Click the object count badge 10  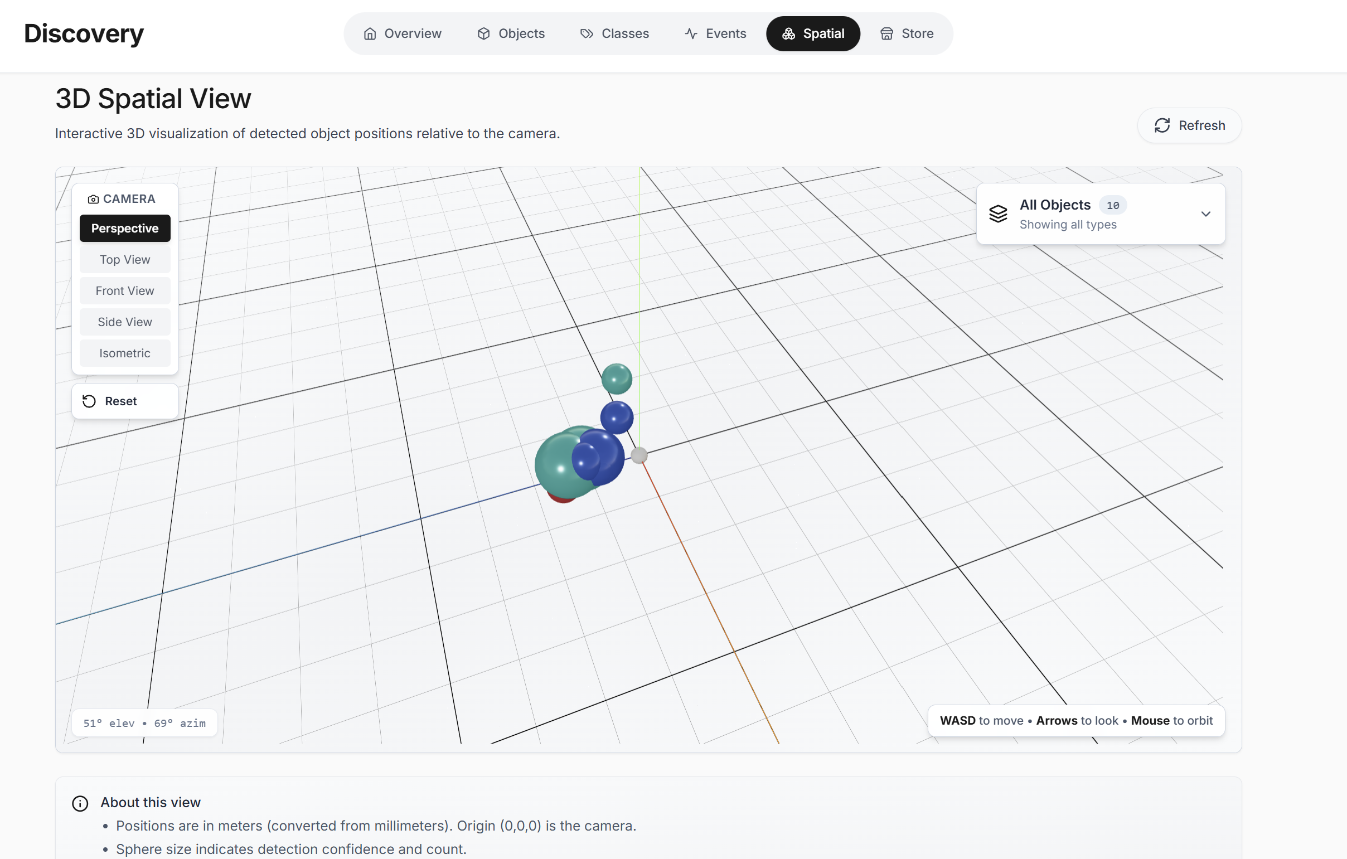1113,205
